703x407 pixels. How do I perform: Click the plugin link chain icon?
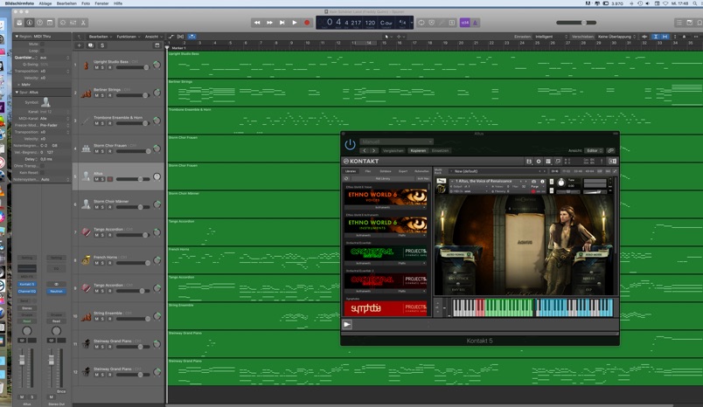[610, 151]
